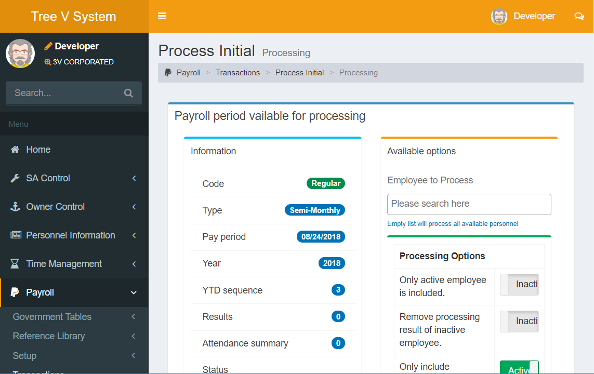Open the chat messages icon in header
Viewport: 594px width, 374px height.
(x=579, y=16)
